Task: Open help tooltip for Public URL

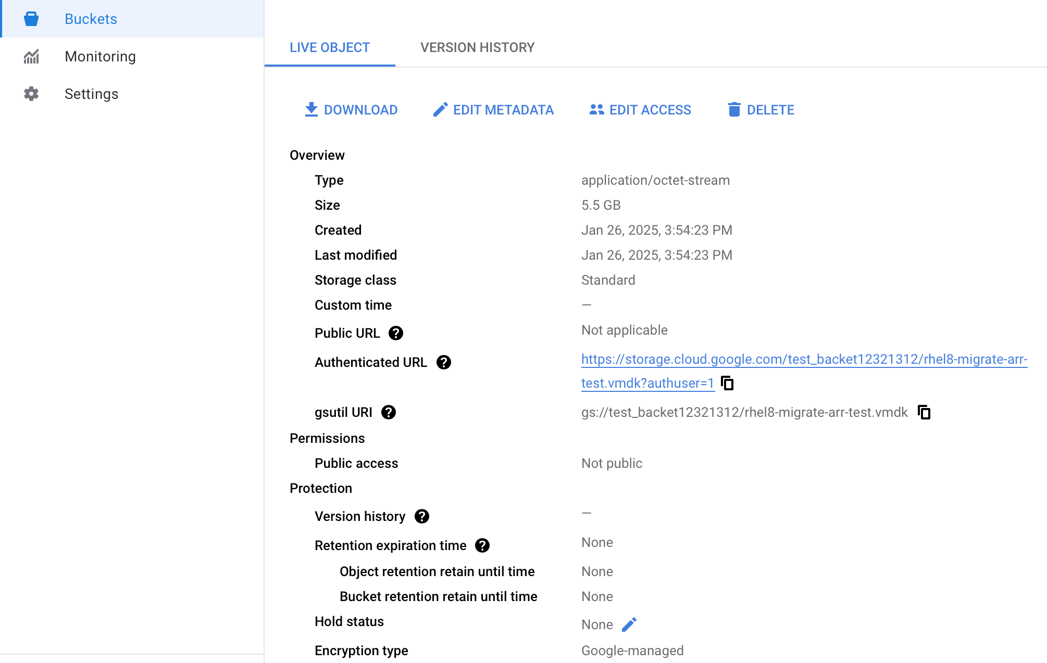Action: pos(396,333)
